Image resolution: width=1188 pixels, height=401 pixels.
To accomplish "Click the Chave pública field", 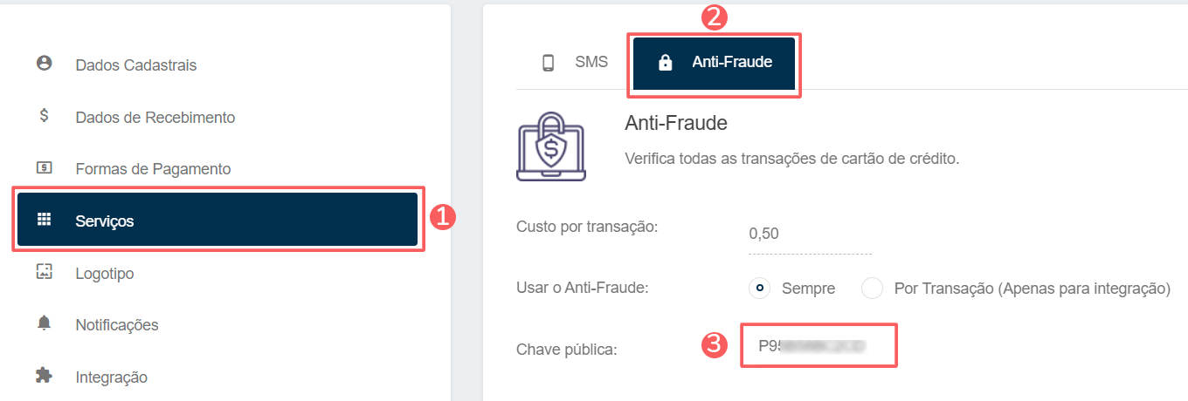I will (818, 345).
